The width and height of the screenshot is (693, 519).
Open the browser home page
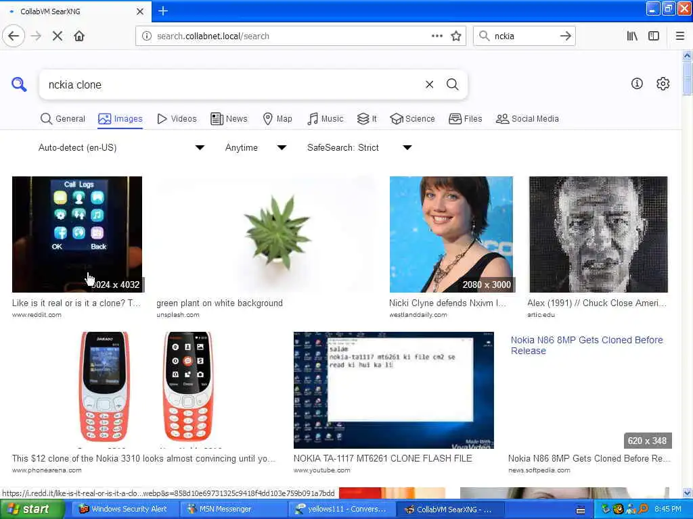click(79, 36)
